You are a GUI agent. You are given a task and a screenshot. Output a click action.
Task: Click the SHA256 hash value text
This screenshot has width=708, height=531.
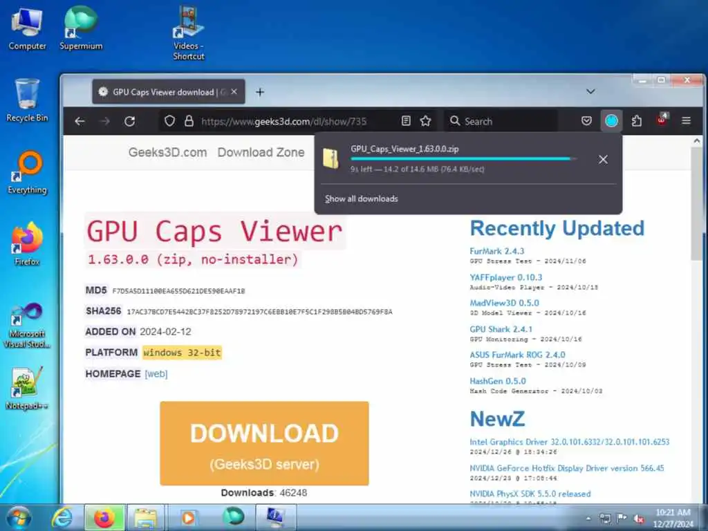click(260, 312)
